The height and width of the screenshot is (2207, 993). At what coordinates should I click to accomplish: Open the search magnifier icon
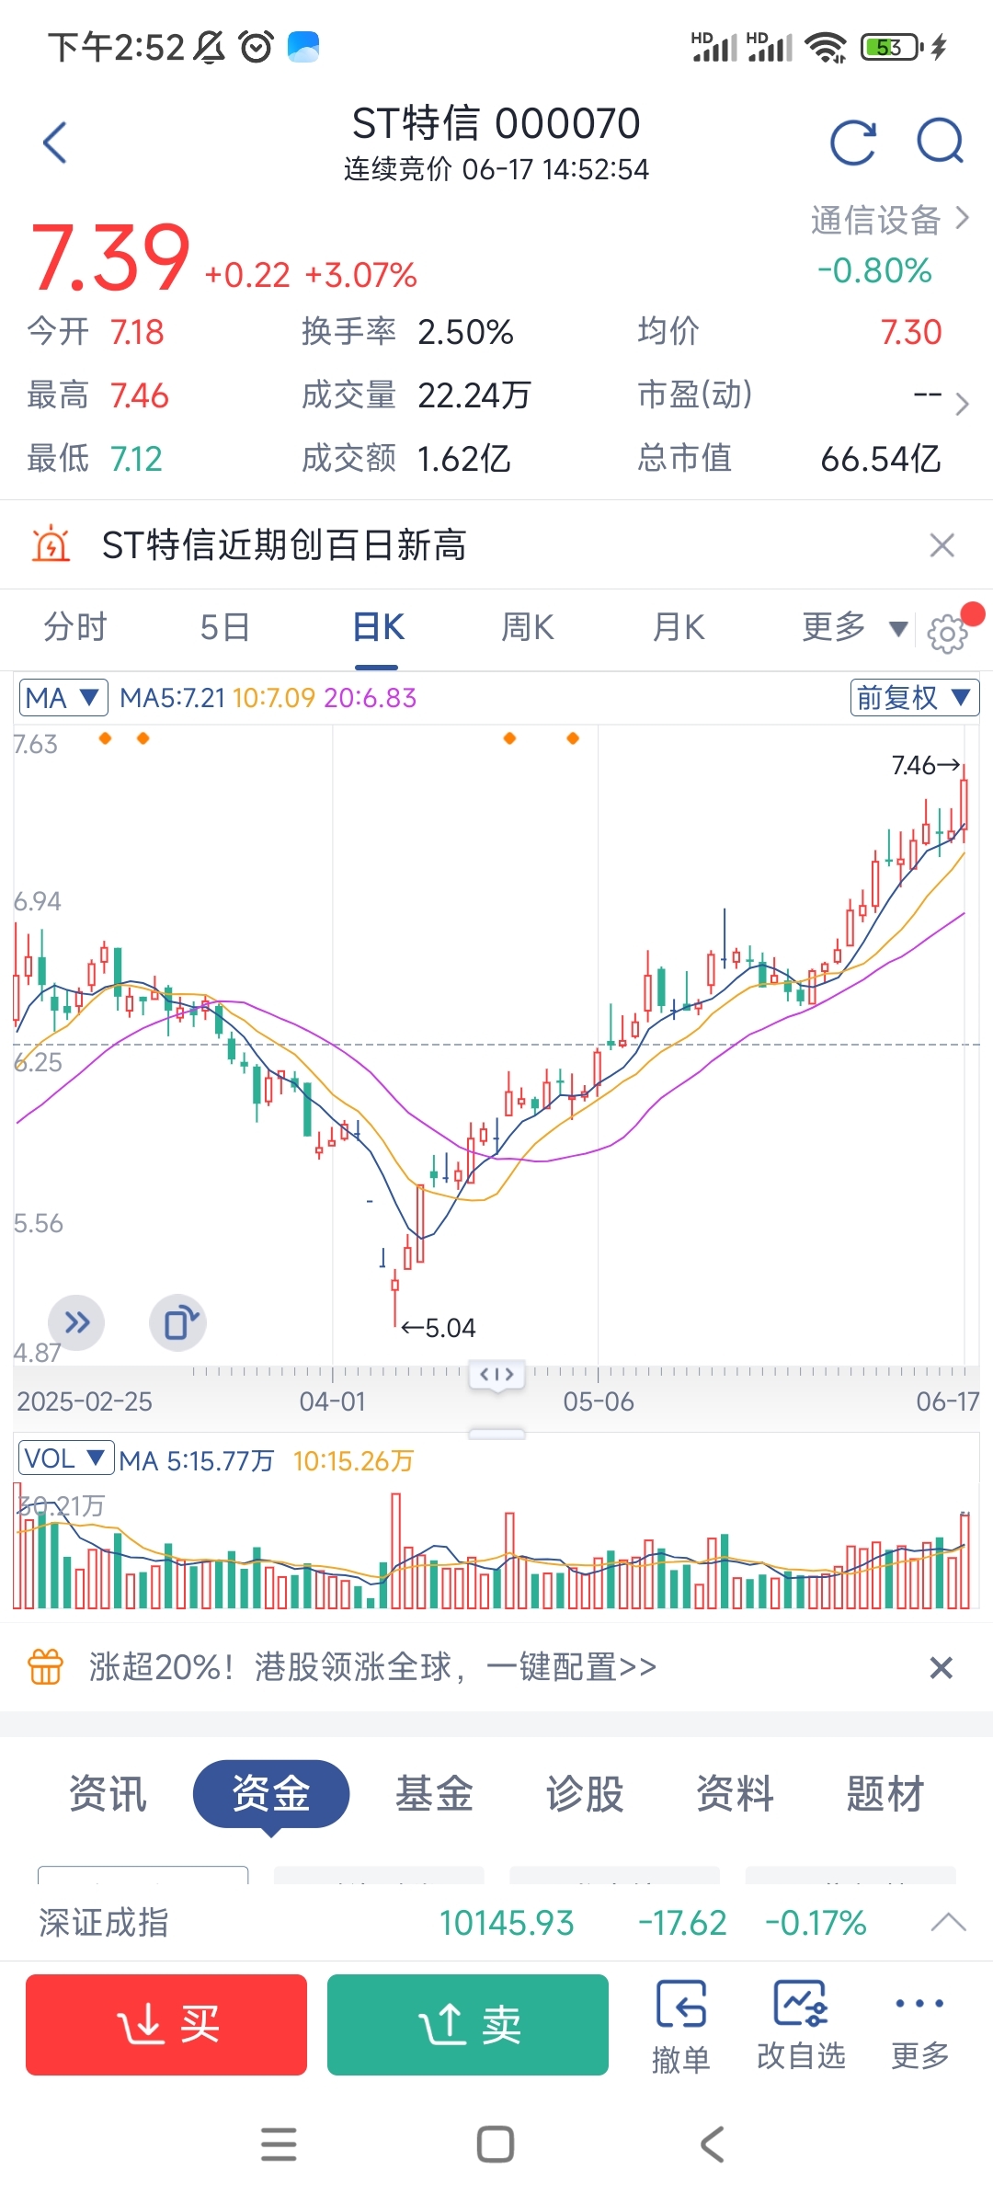click(x=941, y=143)
